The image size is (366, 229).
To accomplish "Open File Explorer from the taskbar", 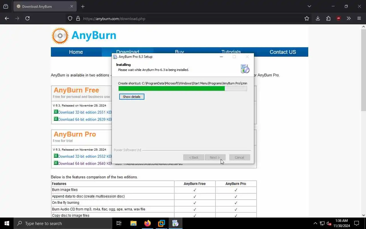I will (x=133, y=223).
